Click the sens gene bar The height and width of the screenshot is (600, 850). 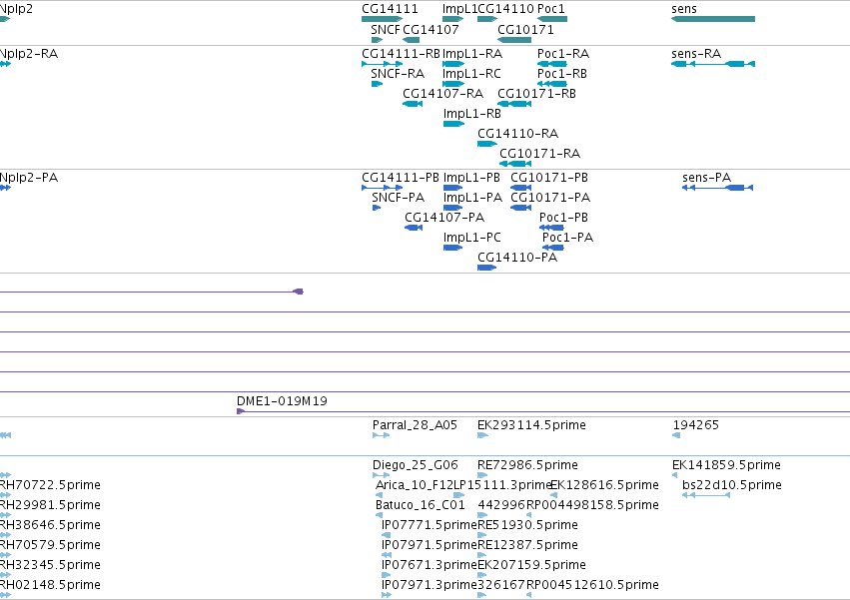[713, 19]
